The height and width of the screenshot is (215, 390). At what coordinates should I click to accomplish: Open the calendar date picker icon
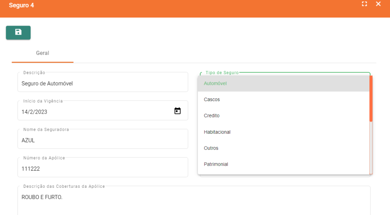[x=177, y=111]
